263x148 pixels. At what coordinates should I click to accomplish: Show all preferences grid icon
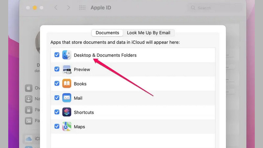tap(82, 8)
